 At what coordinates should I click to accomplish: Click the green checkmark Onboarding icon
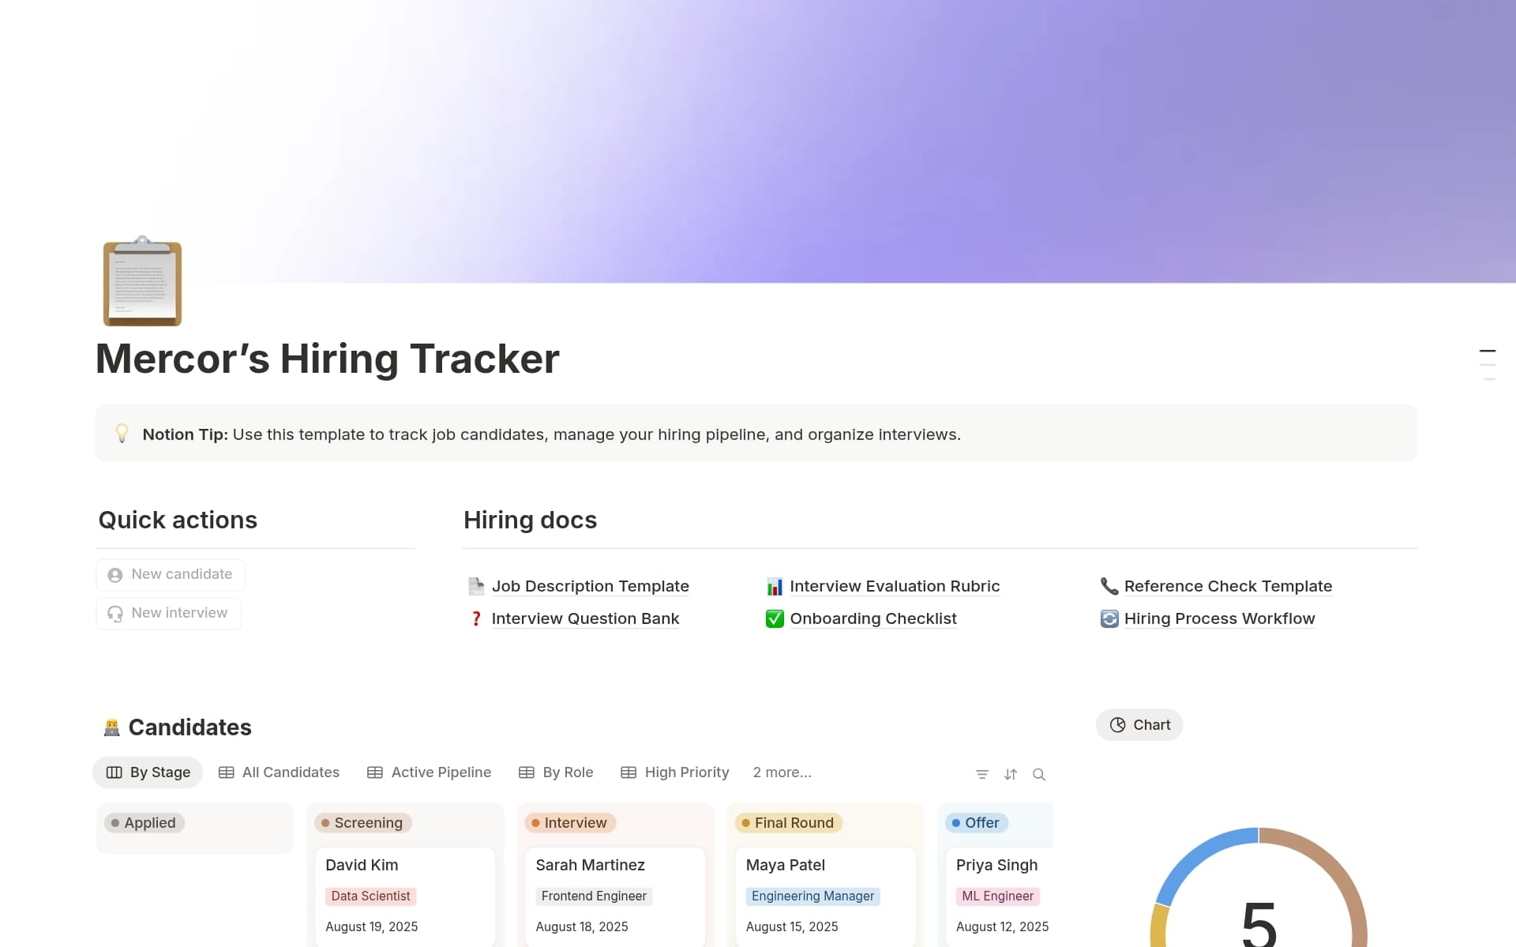coord(775,618)
